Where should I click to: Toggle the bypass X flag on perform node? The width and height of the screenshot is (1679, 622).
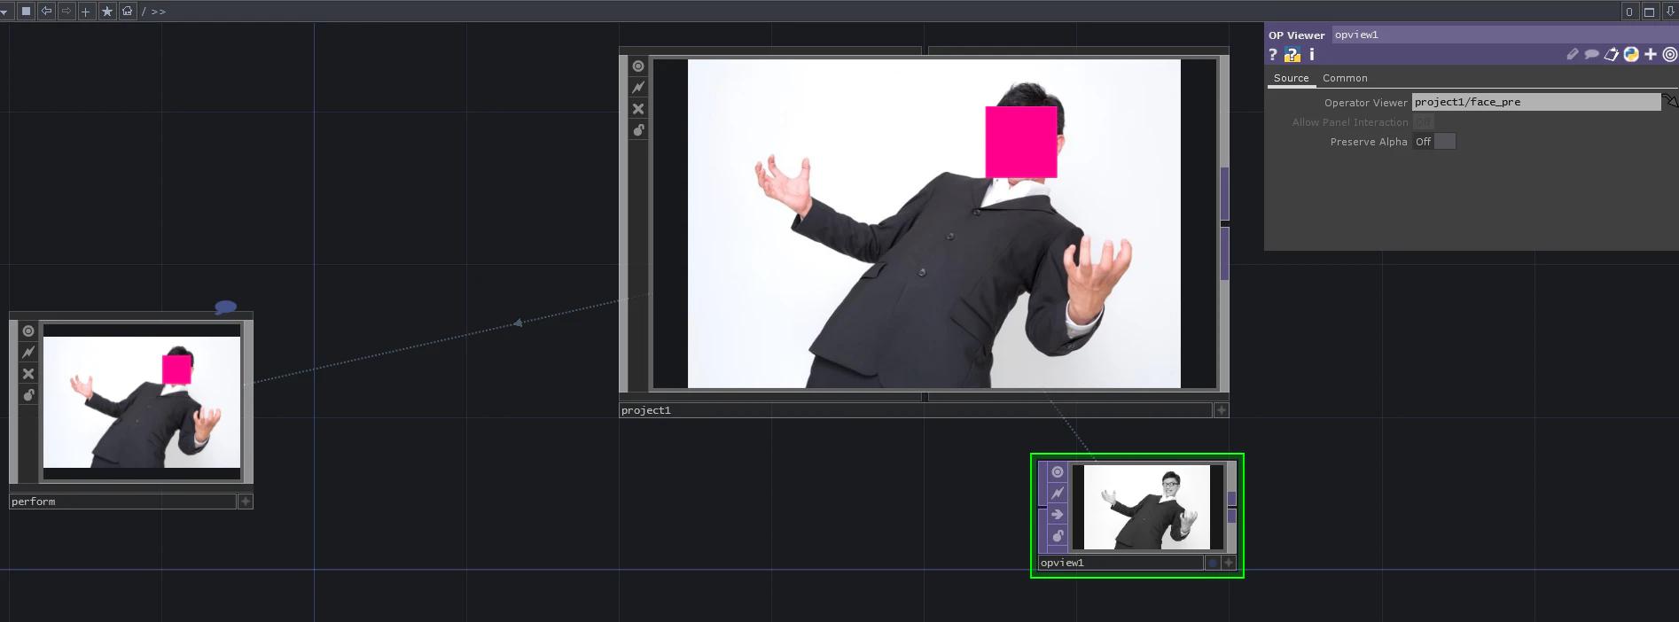pos(28,374)
